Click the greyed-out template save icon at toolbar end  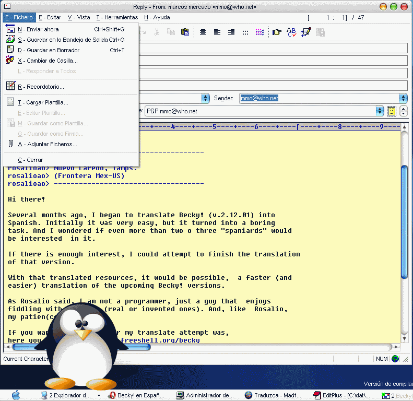pos(320,32)
